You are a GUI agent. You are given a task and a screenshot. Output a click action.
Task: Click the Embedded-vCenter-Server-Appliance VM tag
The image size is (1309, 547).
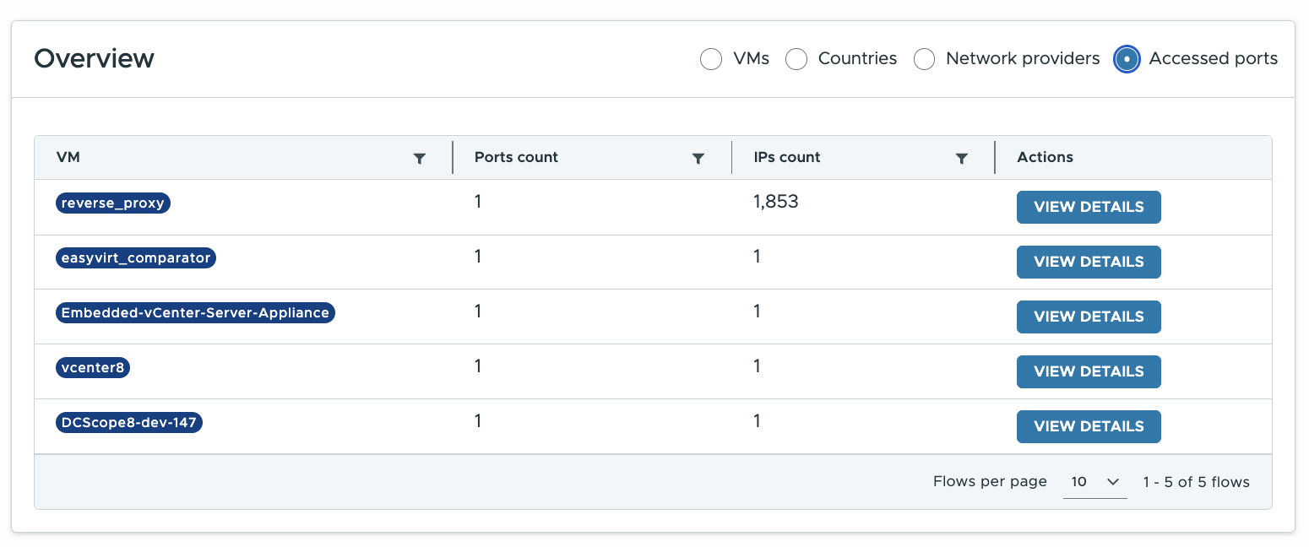(x=195, y=313)
